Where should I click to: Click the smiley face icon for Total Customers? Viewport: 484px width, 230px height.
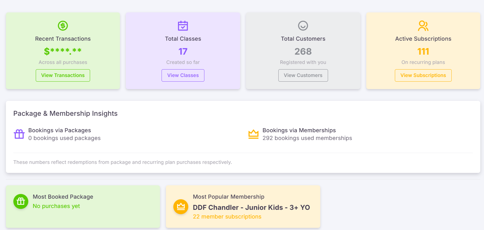[x=303, y=25]
